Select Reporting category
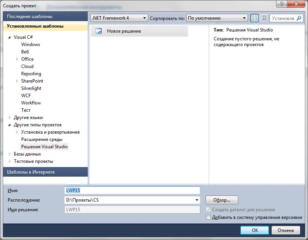Viewport: 308px width, 240px height. 31,74
